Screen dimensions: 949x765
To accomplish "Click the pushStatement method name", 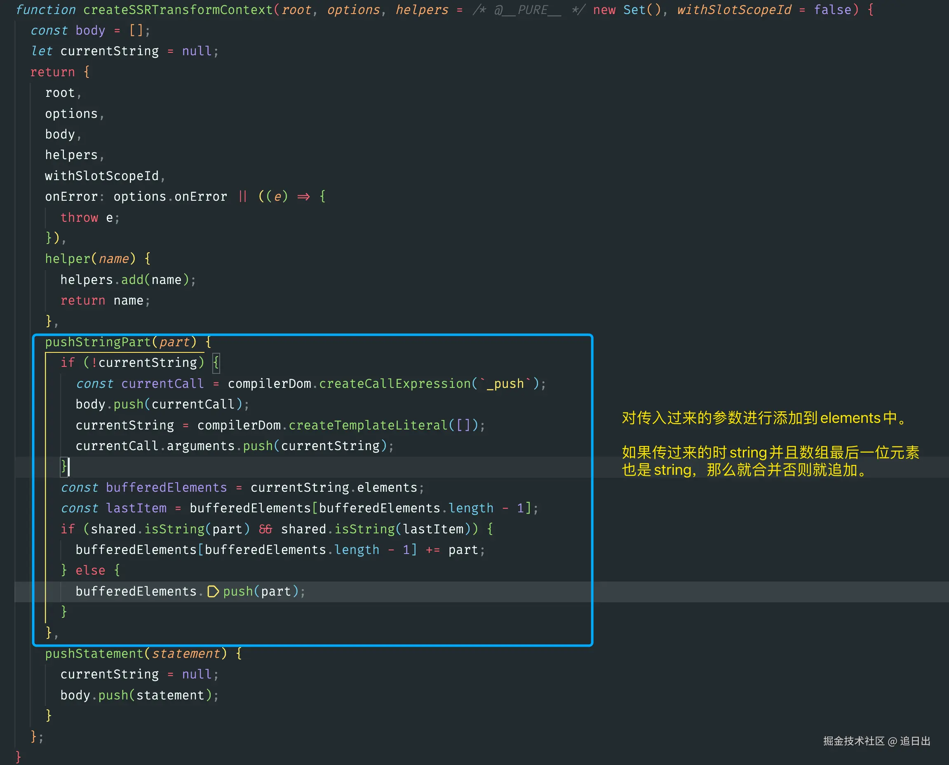I will 94,654.
